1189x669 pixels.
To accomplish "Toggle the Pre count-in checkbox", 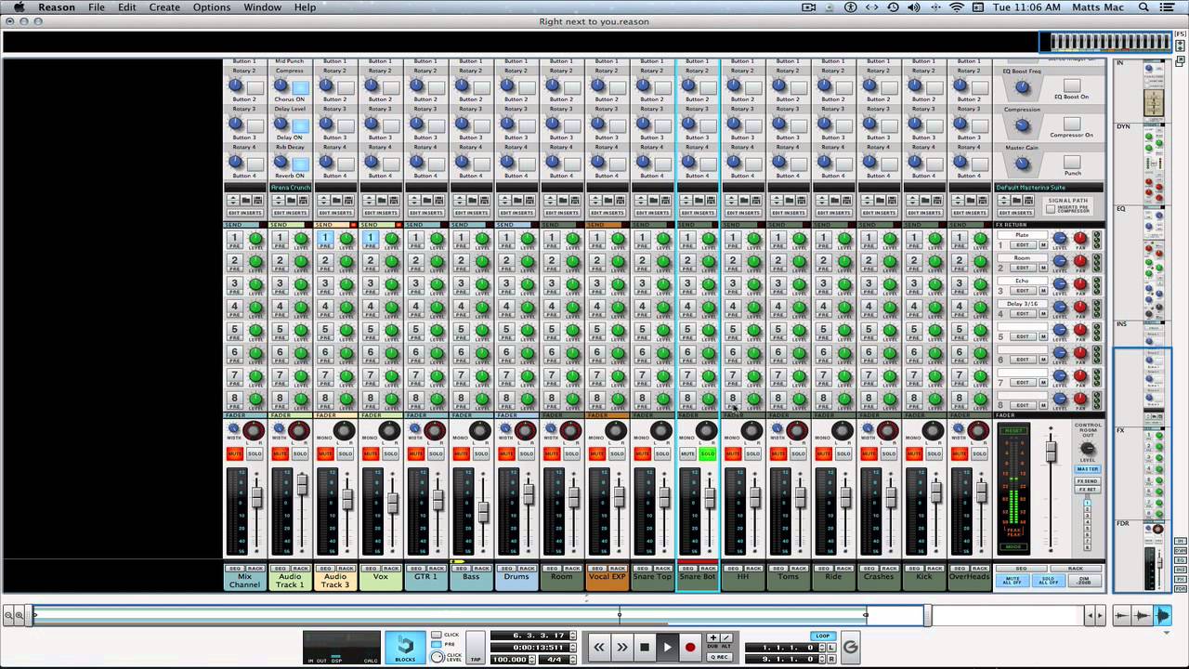I will [437, 644].
